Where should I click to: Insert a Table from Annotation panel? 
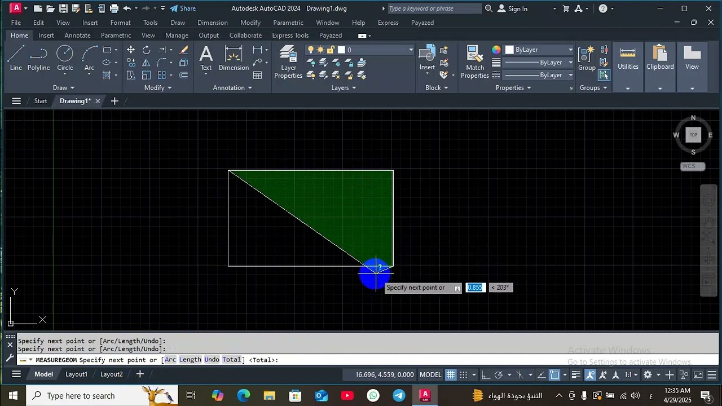coord(258,75)
